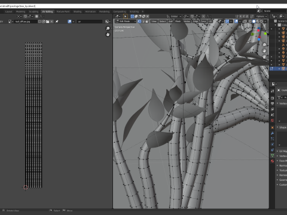Image resolution: width=287 pixels, height=215 pixels.
Task: Open View Layer properties tab
Action: coord(273,109)
